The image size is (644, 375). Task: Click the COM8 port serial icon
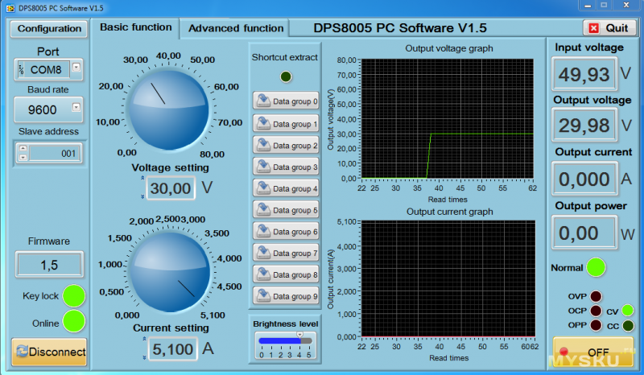click(21, 70)
